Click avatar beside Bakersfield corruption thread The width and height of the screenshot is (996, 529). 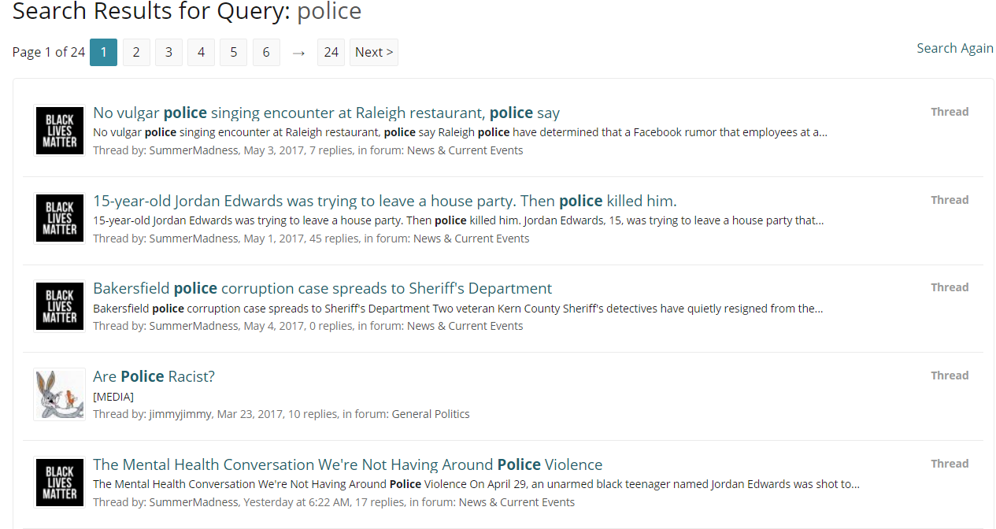pyautogui.click(x=60, y=306)
